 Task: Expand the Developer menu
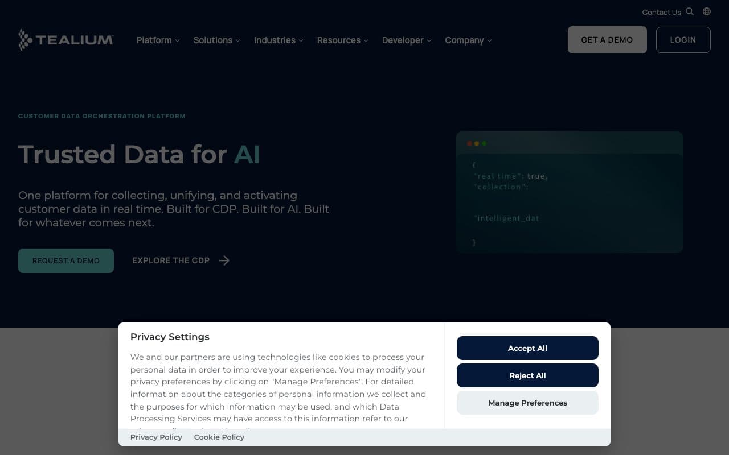(407, 40)
